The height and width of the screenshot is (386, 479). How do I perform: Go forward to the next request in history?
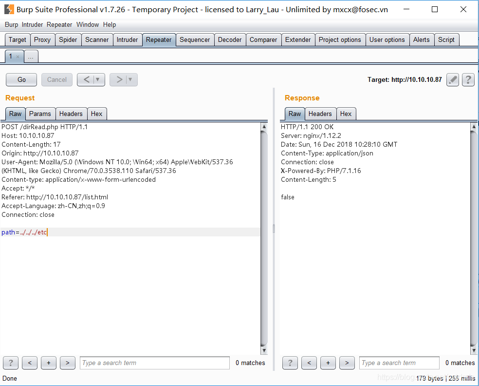pos(119,79)
